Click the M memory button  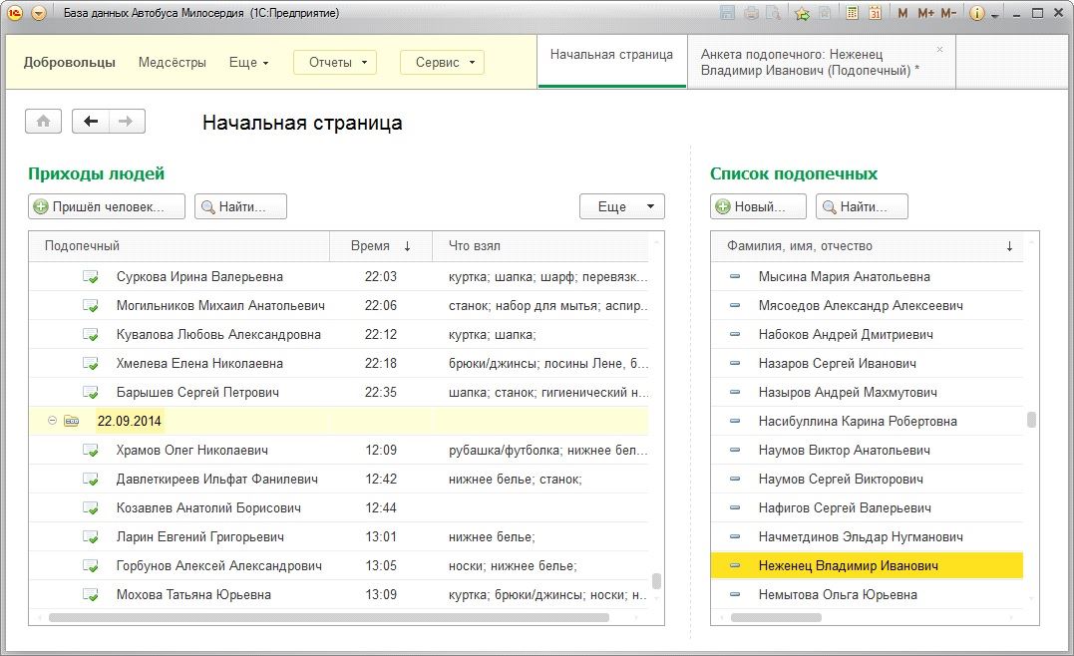coord(902,13)
